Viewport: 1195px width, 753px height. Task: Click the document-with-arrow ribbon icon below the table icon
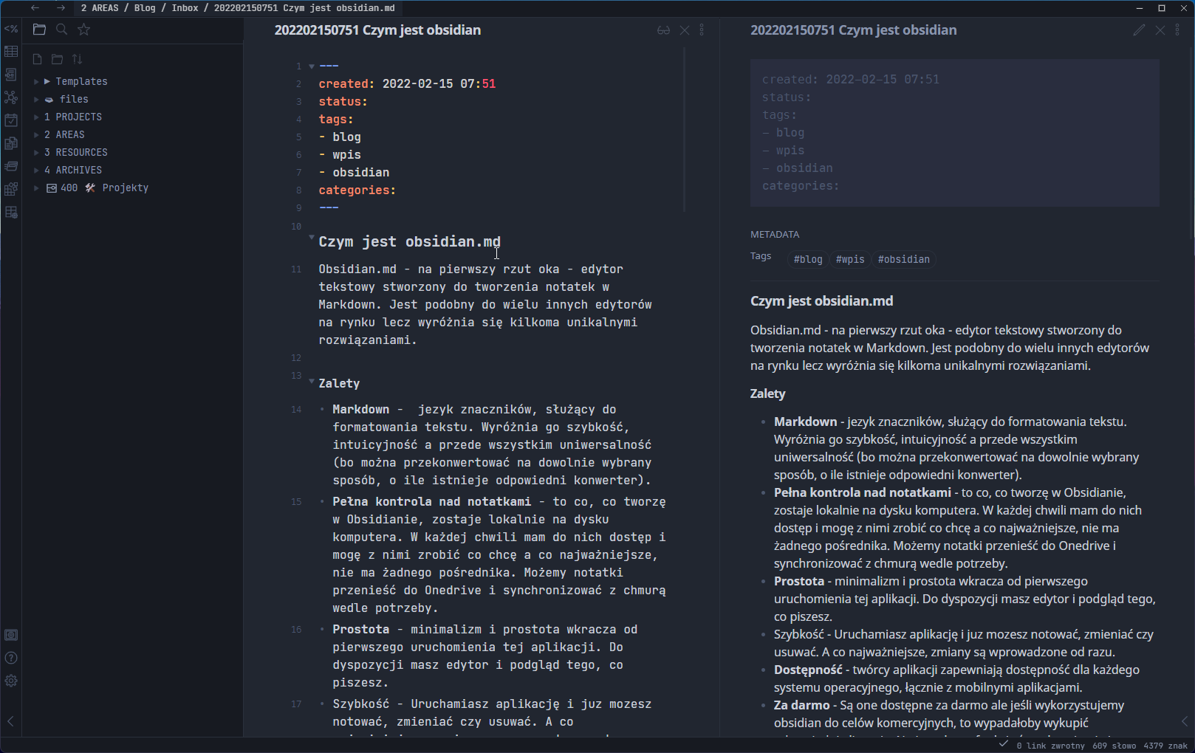point(11,75)
